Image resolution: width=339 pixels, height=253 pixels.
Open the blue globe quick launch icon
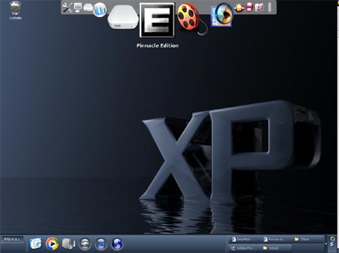117,244
